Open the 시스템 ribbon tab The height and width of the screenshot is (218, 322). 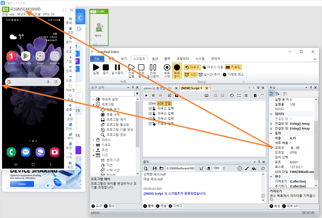pos(200,59)
